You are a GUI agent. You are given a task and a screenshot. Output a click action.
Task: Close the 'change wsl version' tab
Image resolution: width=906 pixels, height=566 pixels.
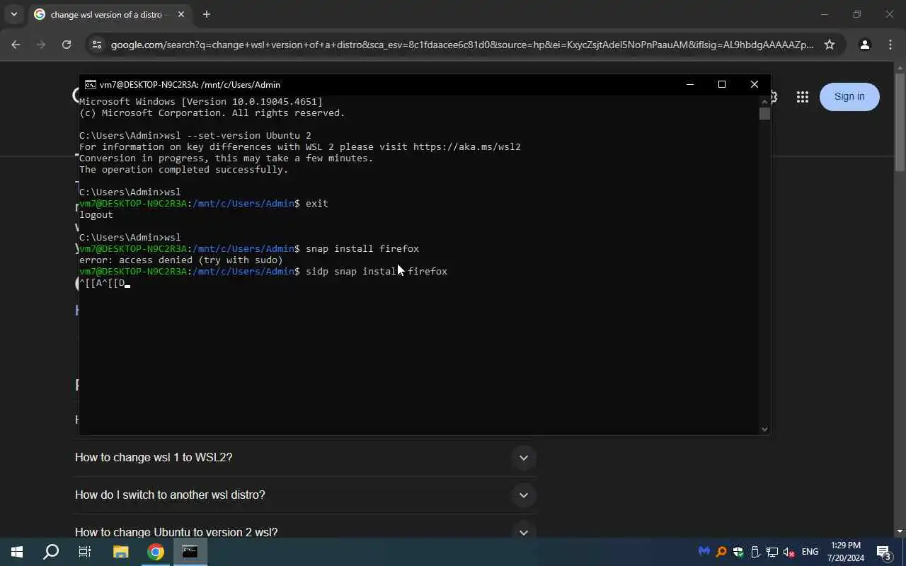(181, 14)
